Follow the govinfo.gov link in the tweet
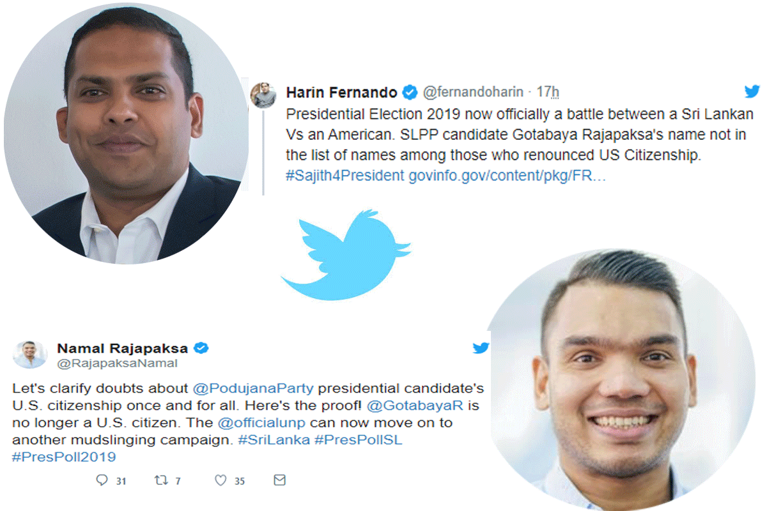767x511 pixels. (x=507, y=176)
